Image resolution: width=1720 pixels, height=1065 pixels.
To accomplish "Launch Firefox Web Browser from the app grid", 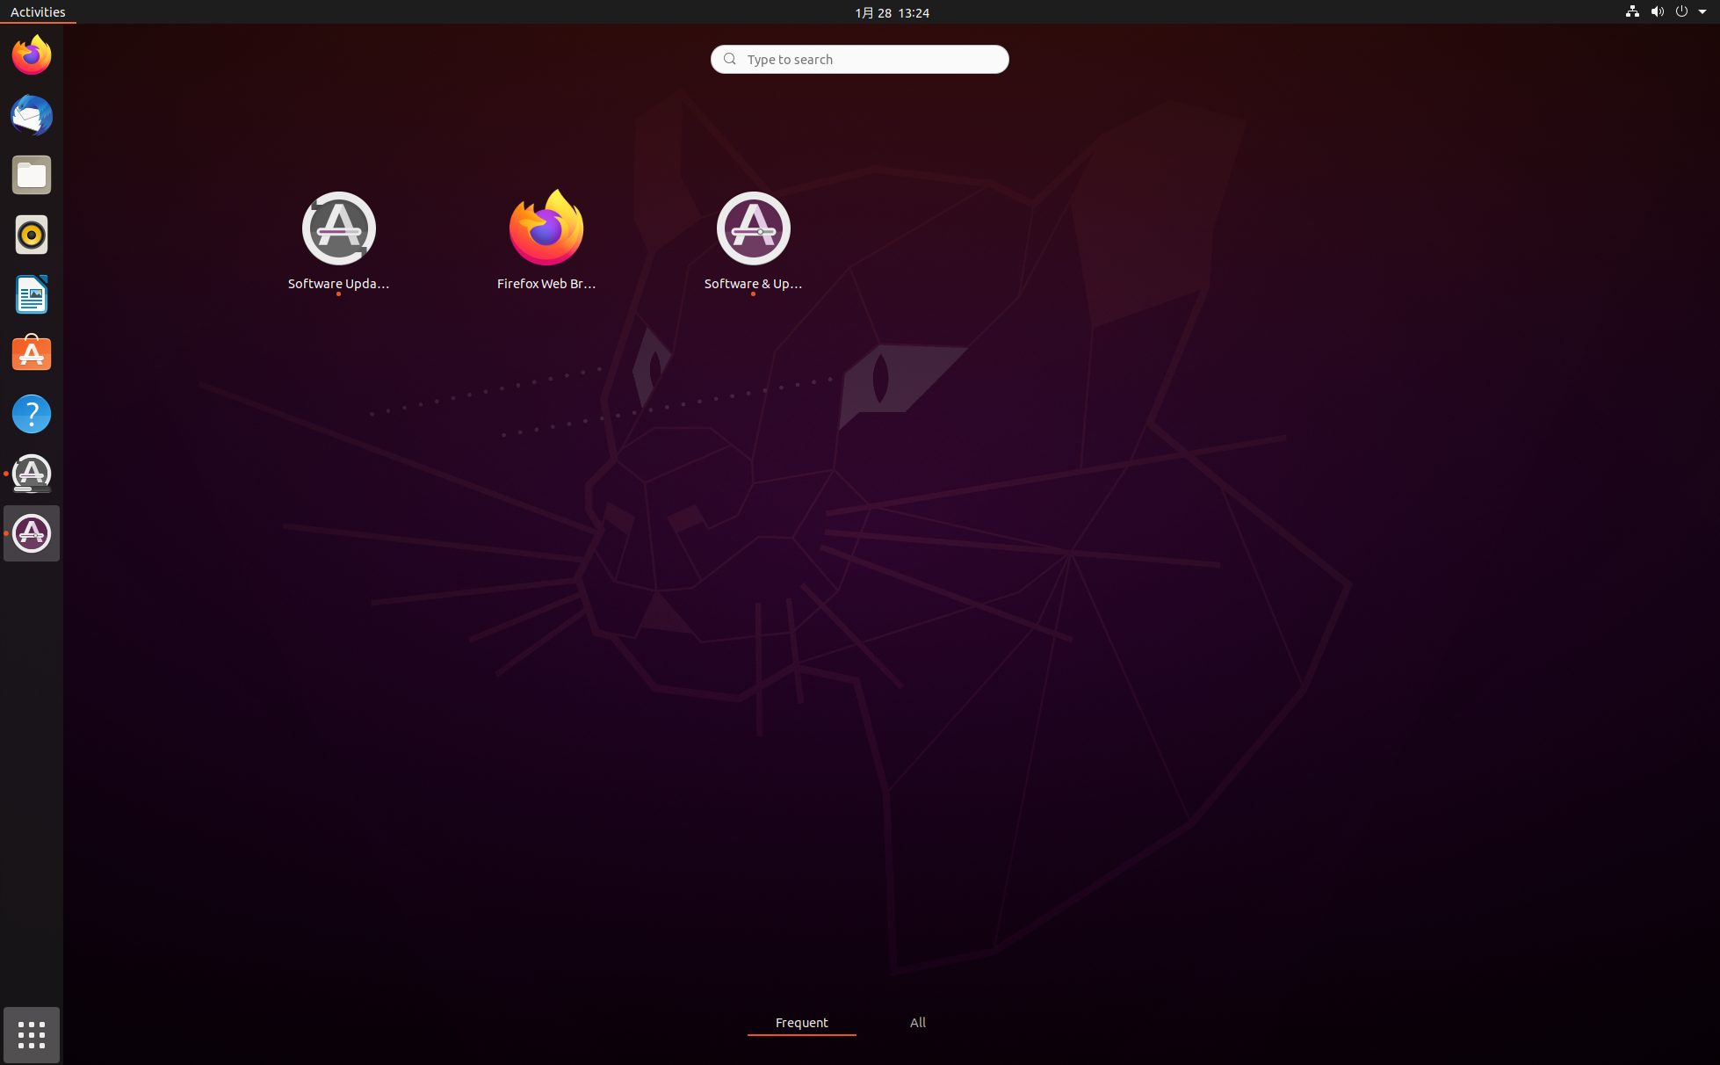I will tap(546, 228).
